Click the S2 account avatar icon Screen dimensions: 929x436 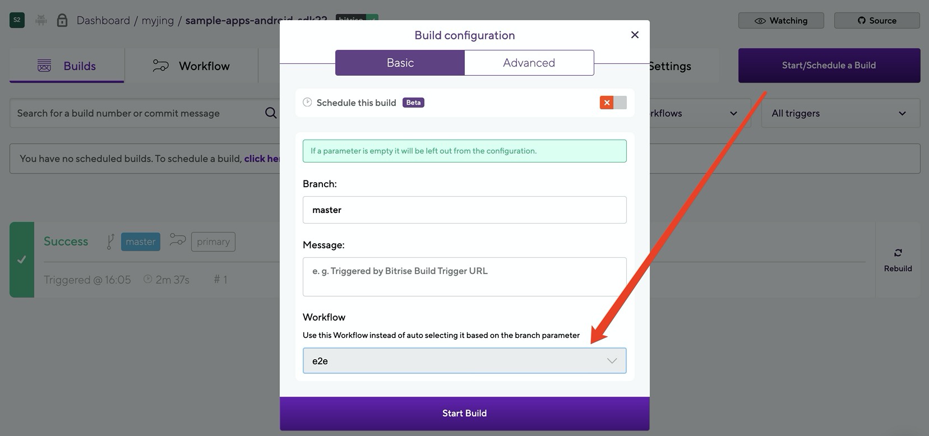click(17, 20)
